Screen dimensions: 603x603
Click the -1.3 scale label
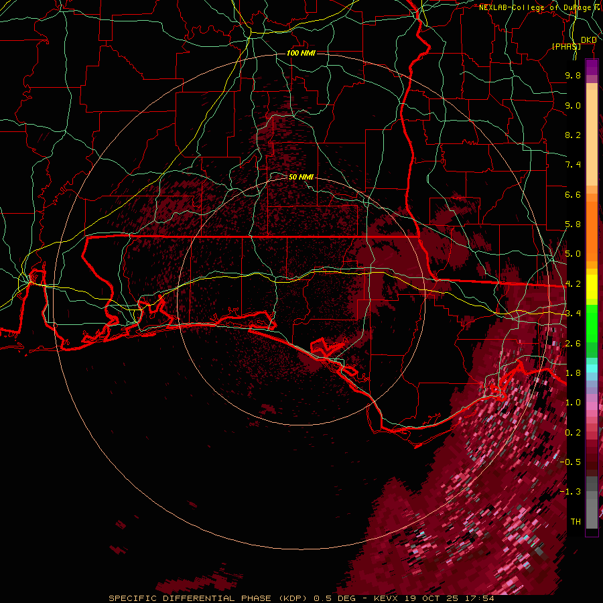click(570, 492)
